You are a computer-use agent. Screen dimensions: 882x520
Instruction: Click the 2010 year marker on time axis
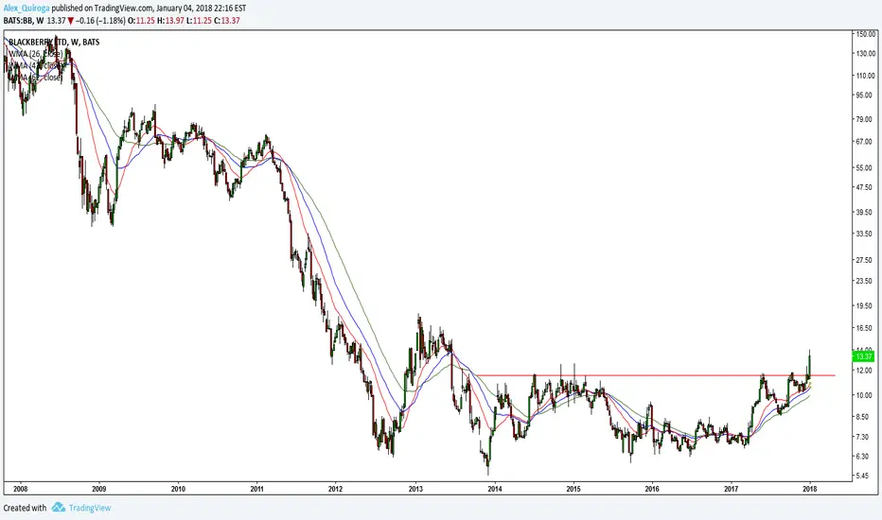[178, 489]
